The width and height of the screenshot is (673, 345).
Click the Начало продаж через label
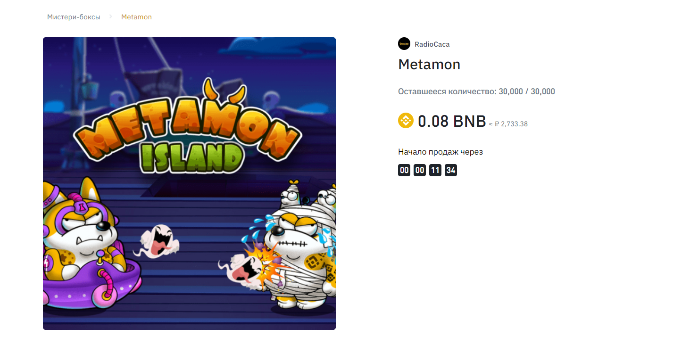point(440,152)
